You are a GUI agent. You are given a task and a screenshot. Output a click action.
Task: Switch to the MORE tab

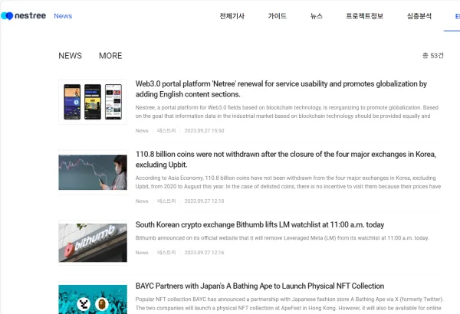tap(110, 56)
